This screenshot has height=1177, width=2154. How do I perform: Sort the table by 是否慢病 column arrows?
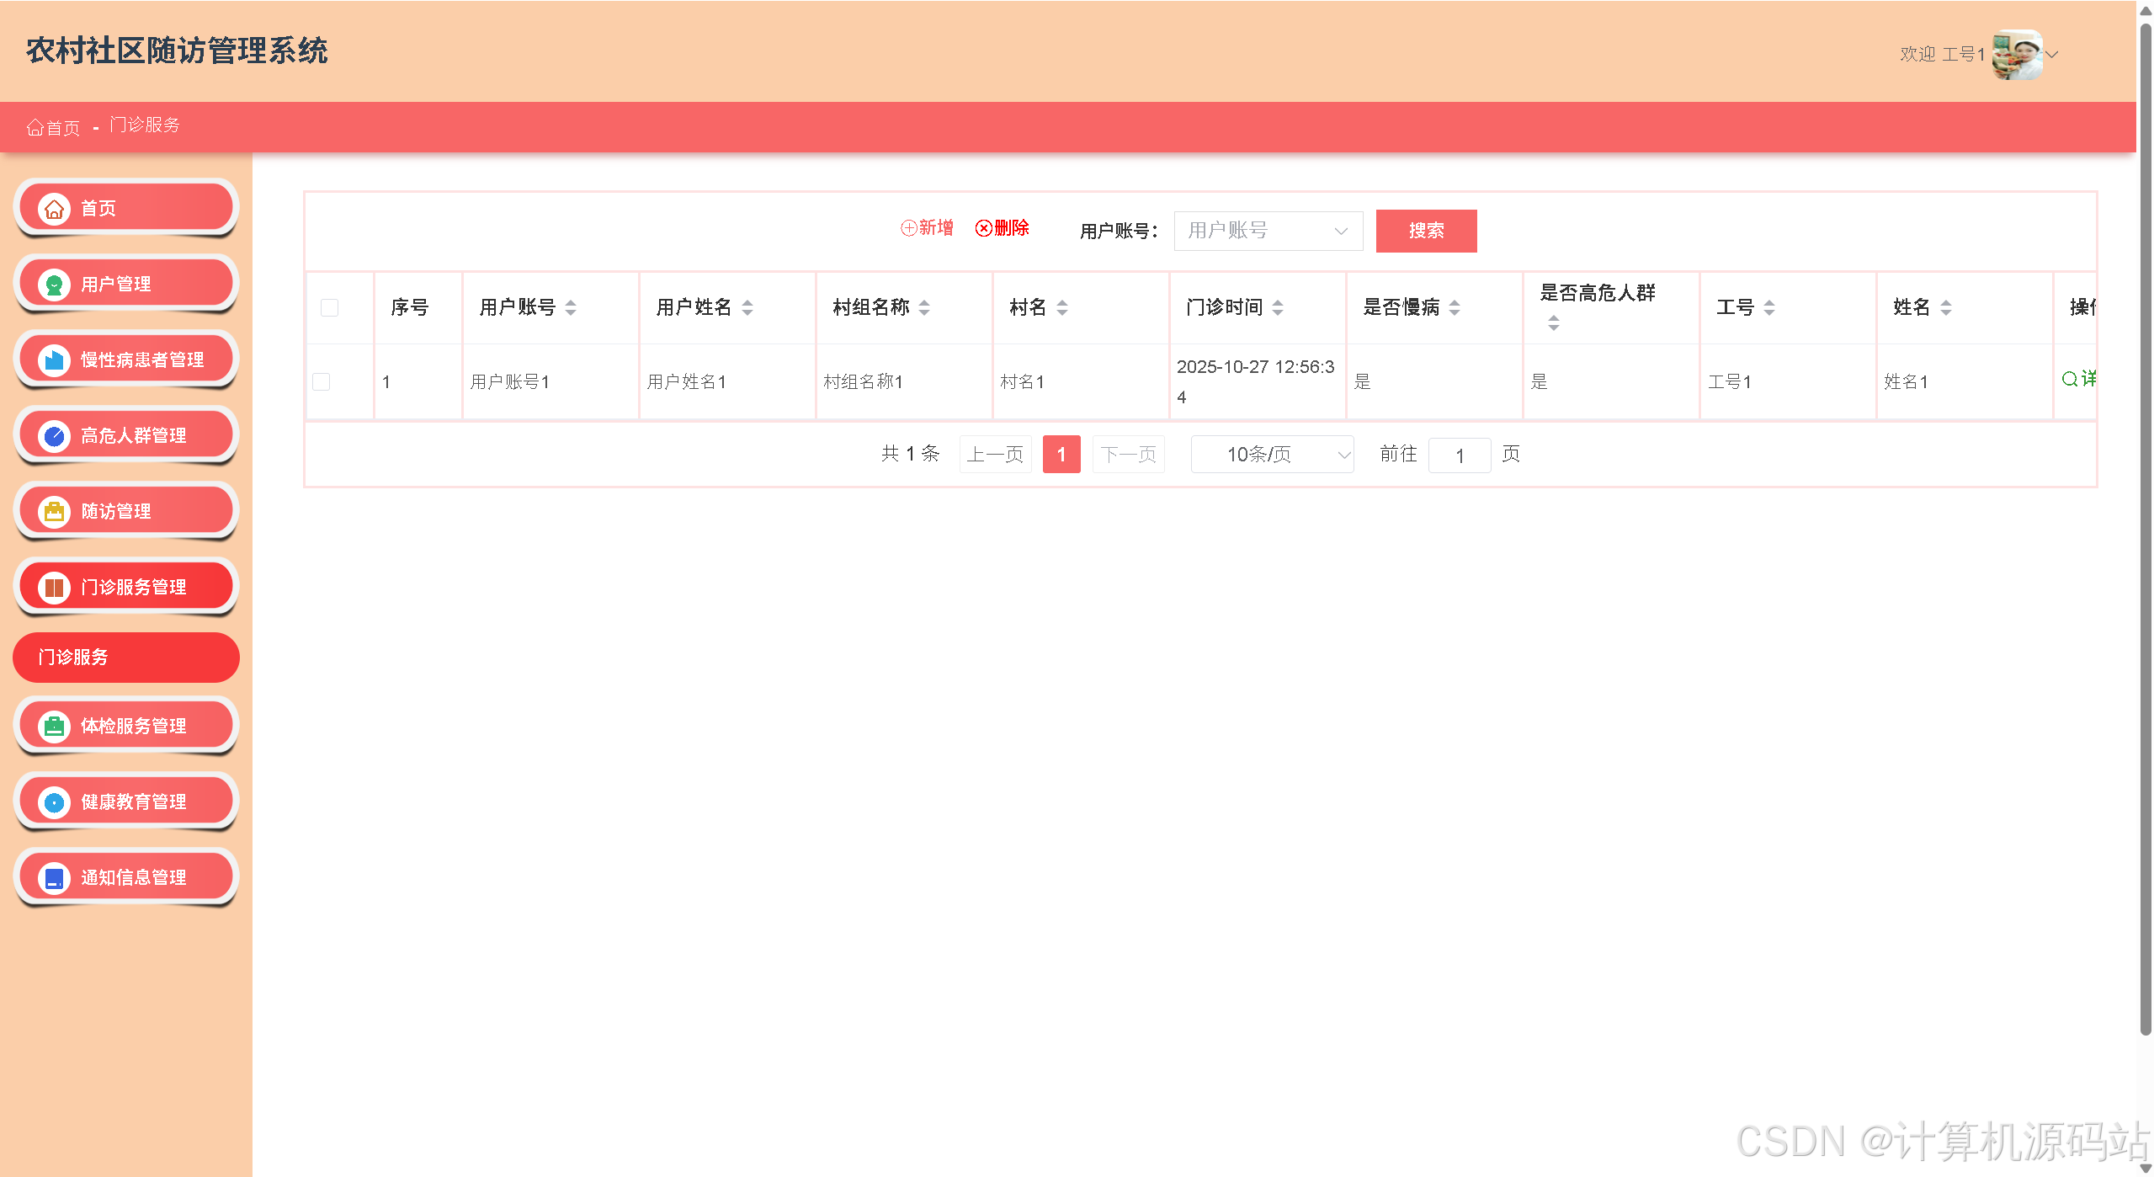pyautogui.click(x=1455, y=307)
